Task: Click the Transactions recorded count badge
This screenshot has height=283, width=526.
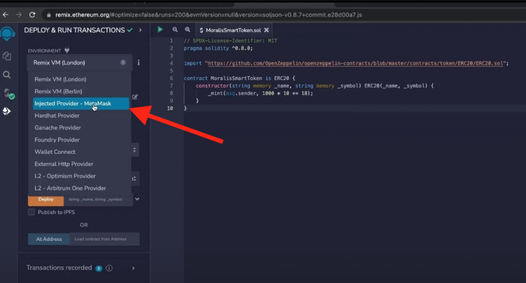Action: (99, 268)
